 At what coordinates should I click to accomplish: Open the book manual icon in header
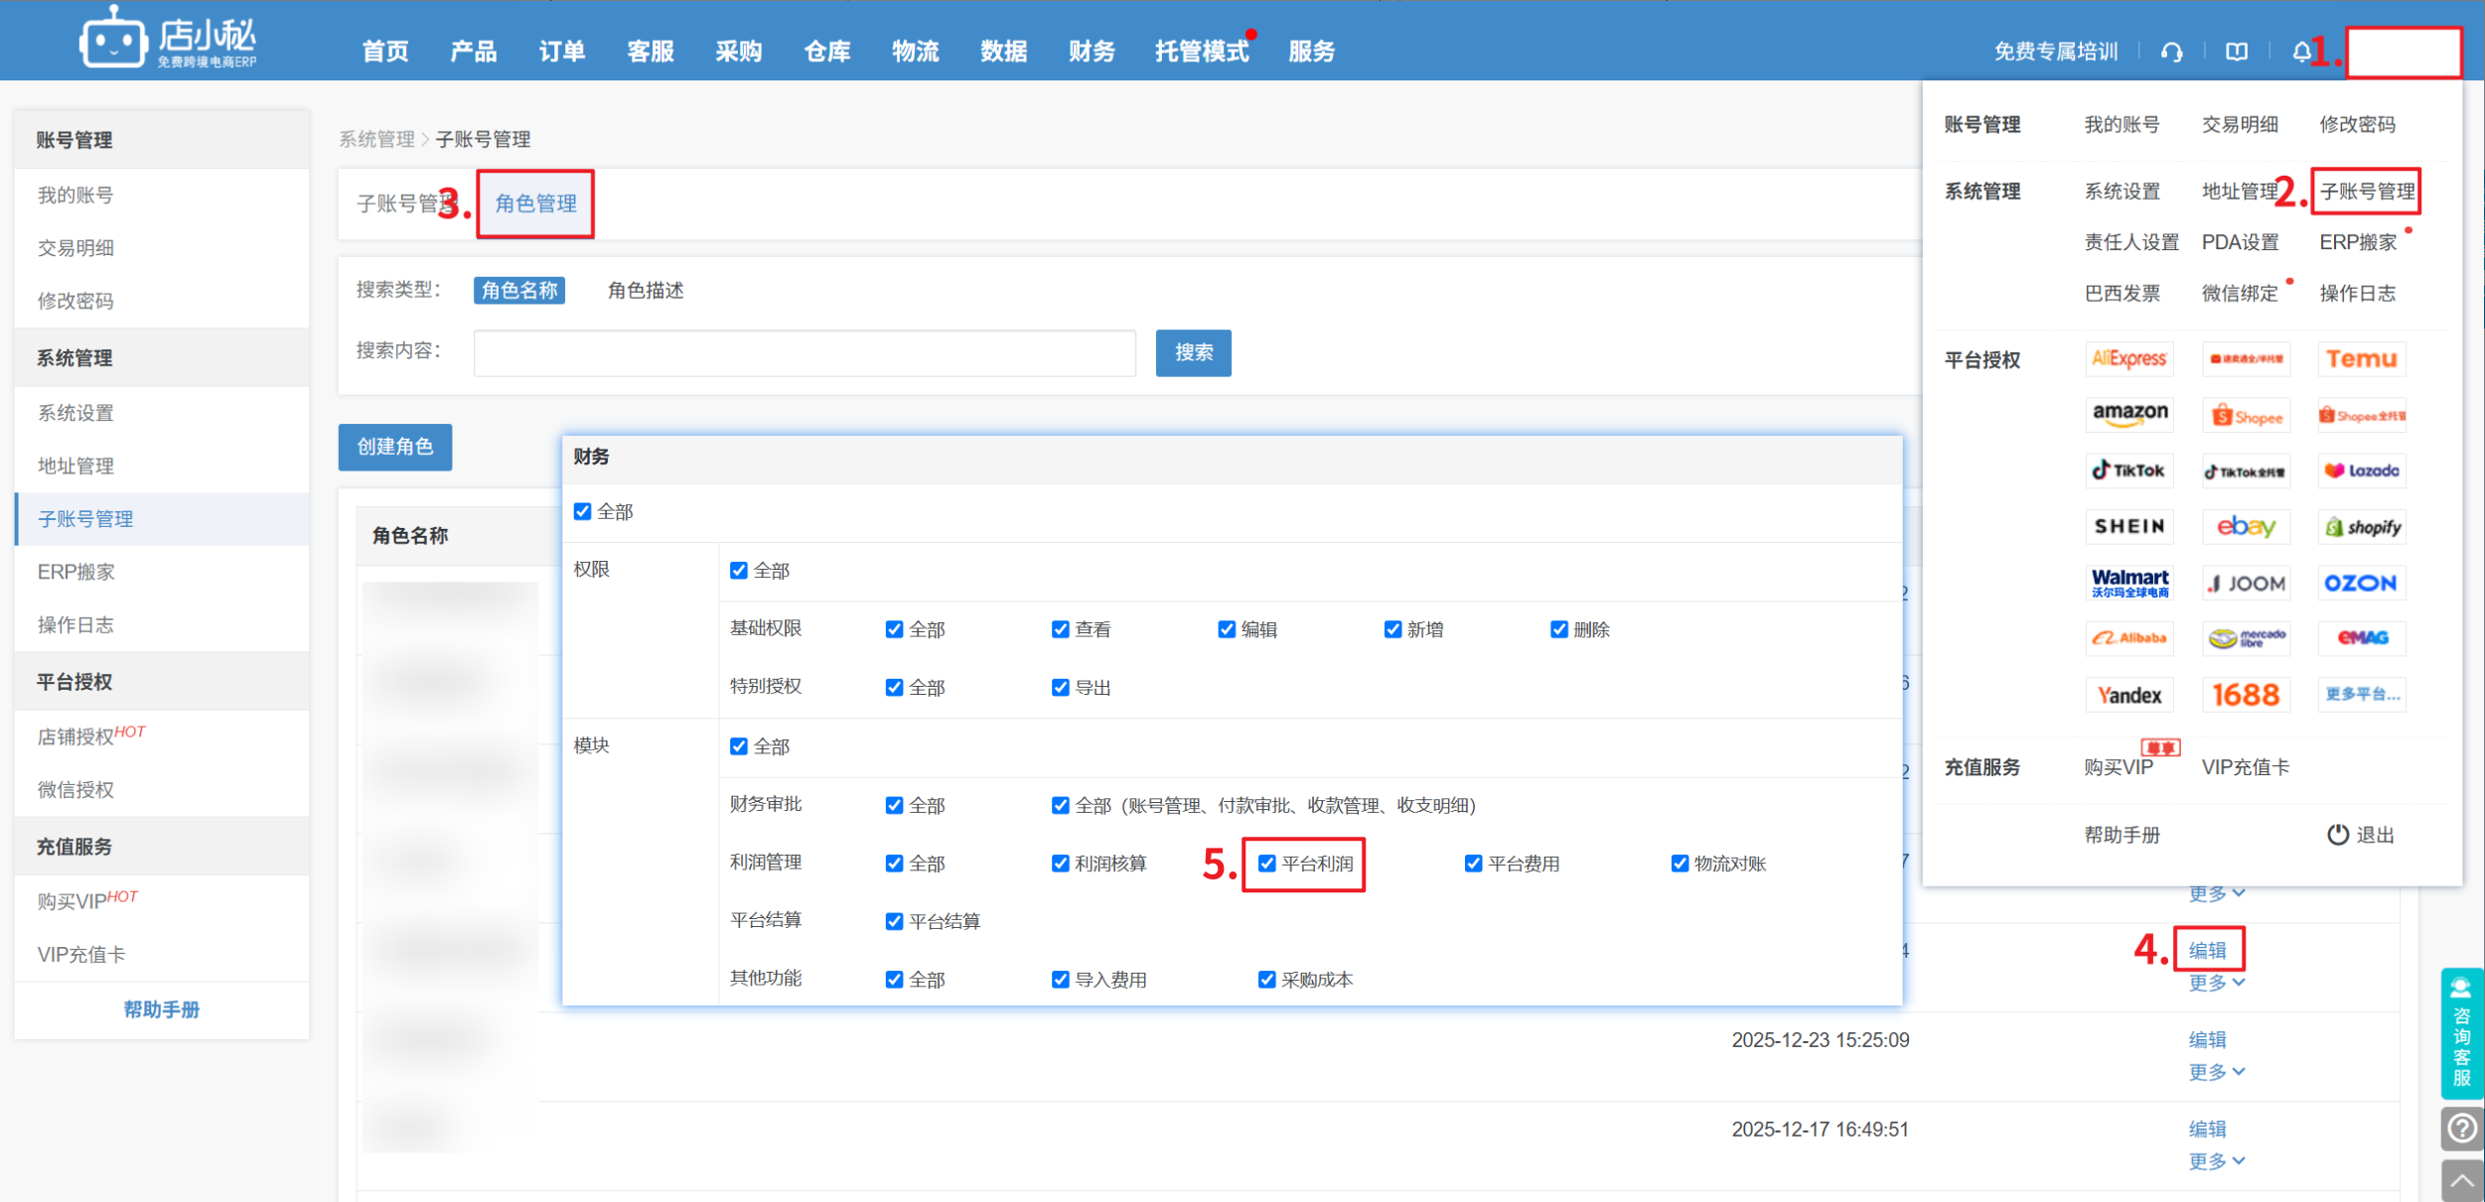tap(2236, 52)
